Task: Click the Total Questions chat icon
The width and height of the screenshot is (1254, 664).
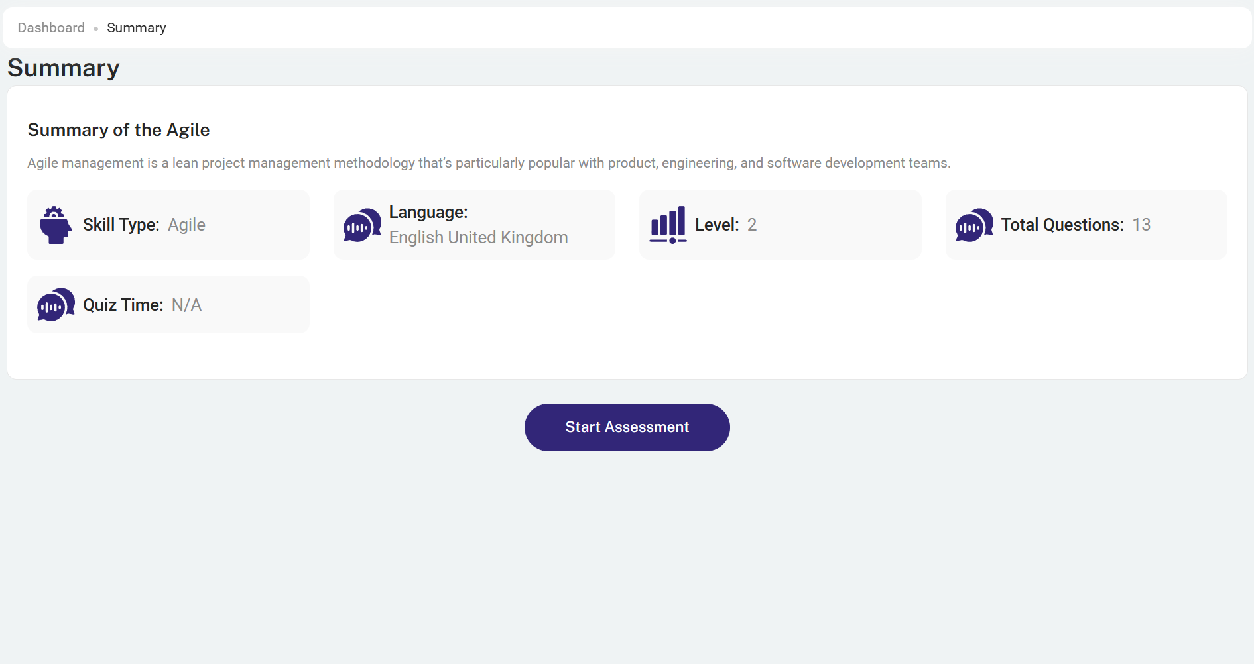Action: click(973, 225)
